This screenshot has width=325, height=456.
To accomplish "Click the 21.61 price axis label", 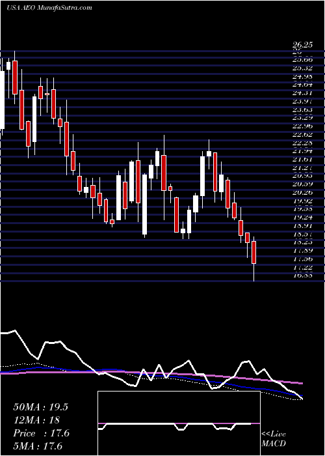I will (x=302, y=160).
